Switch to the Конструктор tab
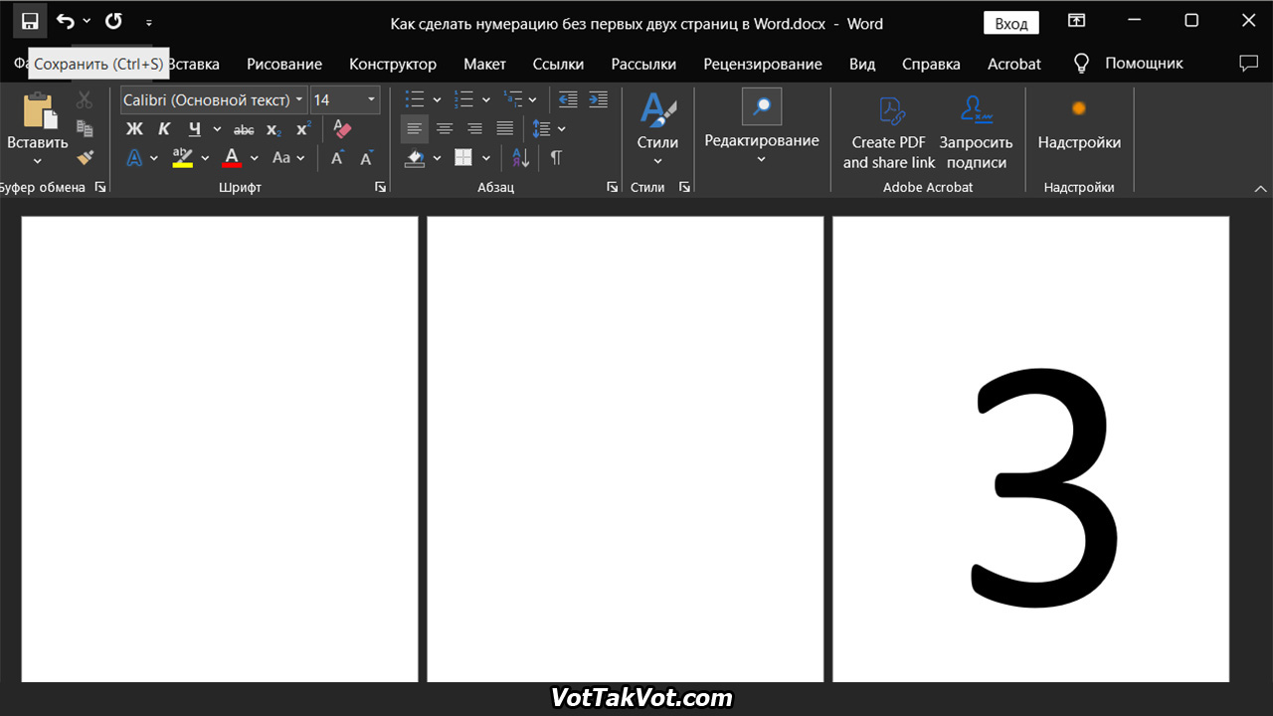 point(393,64)
